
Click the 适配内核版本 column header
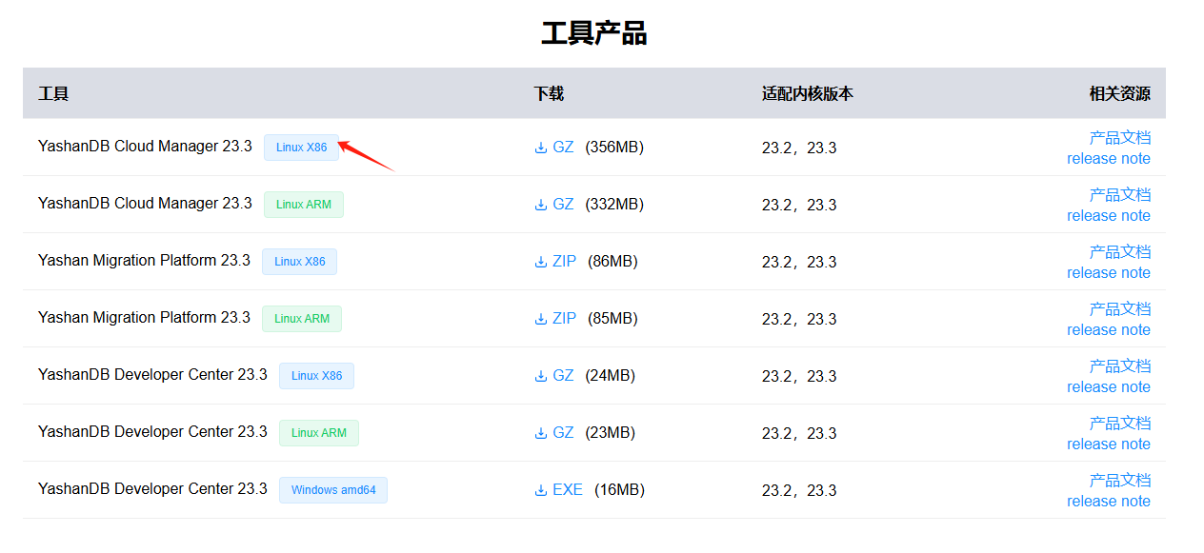pyautogui.click(x=808, y=93)
